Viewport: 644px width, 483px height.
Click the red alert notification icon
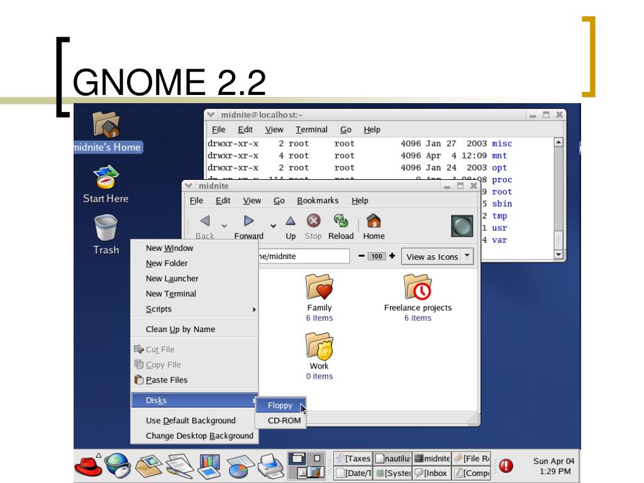[x=506, y=466]
